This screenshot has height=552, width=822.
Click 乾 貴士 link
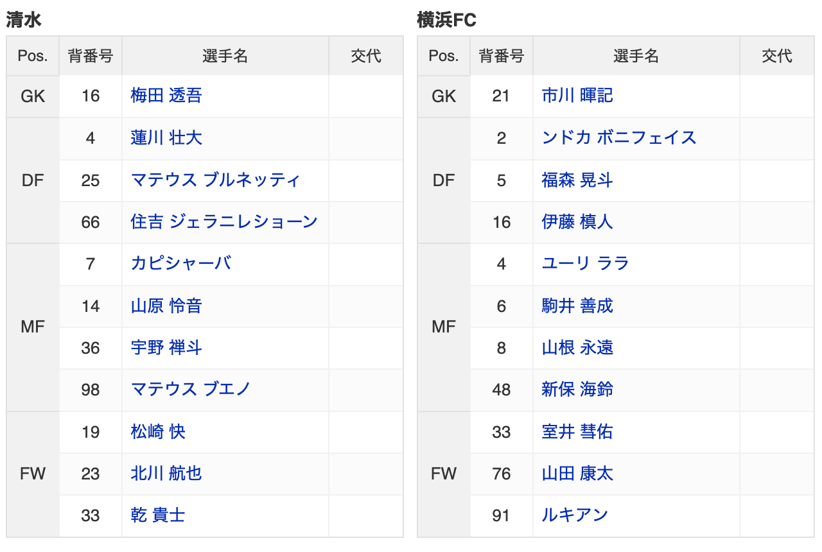[x=158, y=515]
